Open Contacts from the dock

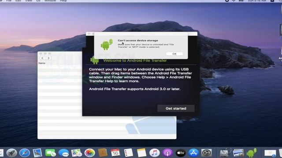(103, 153)
